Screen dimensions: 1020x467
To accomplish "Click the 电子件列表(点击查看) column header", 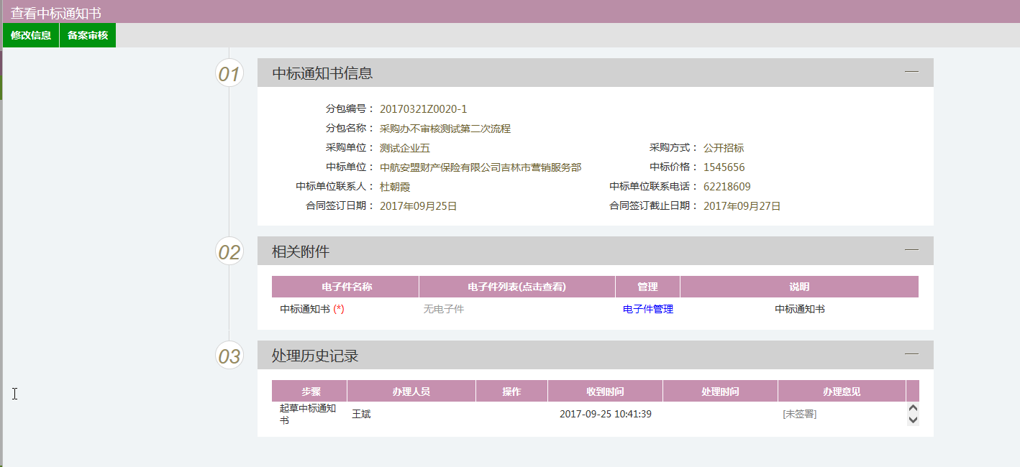I will tap(516, 287).
